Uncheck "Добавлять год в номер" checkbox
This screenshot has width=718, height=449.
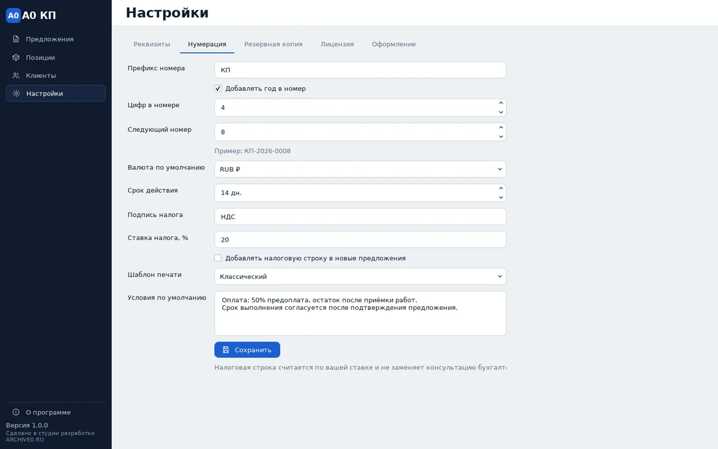pos(218,88)
